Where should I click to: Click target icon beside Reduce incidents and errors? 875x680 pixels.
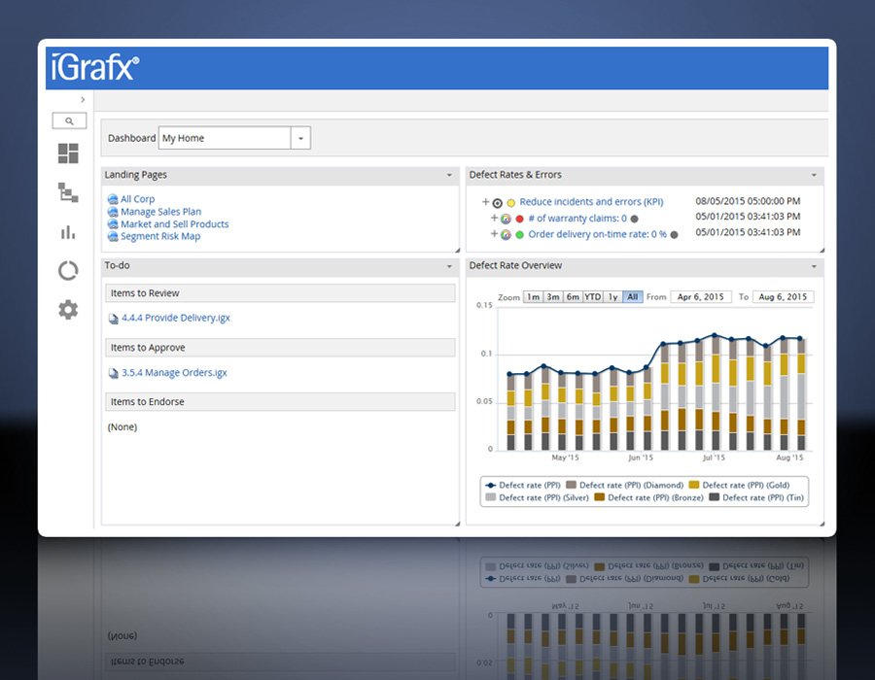[497, 203]
